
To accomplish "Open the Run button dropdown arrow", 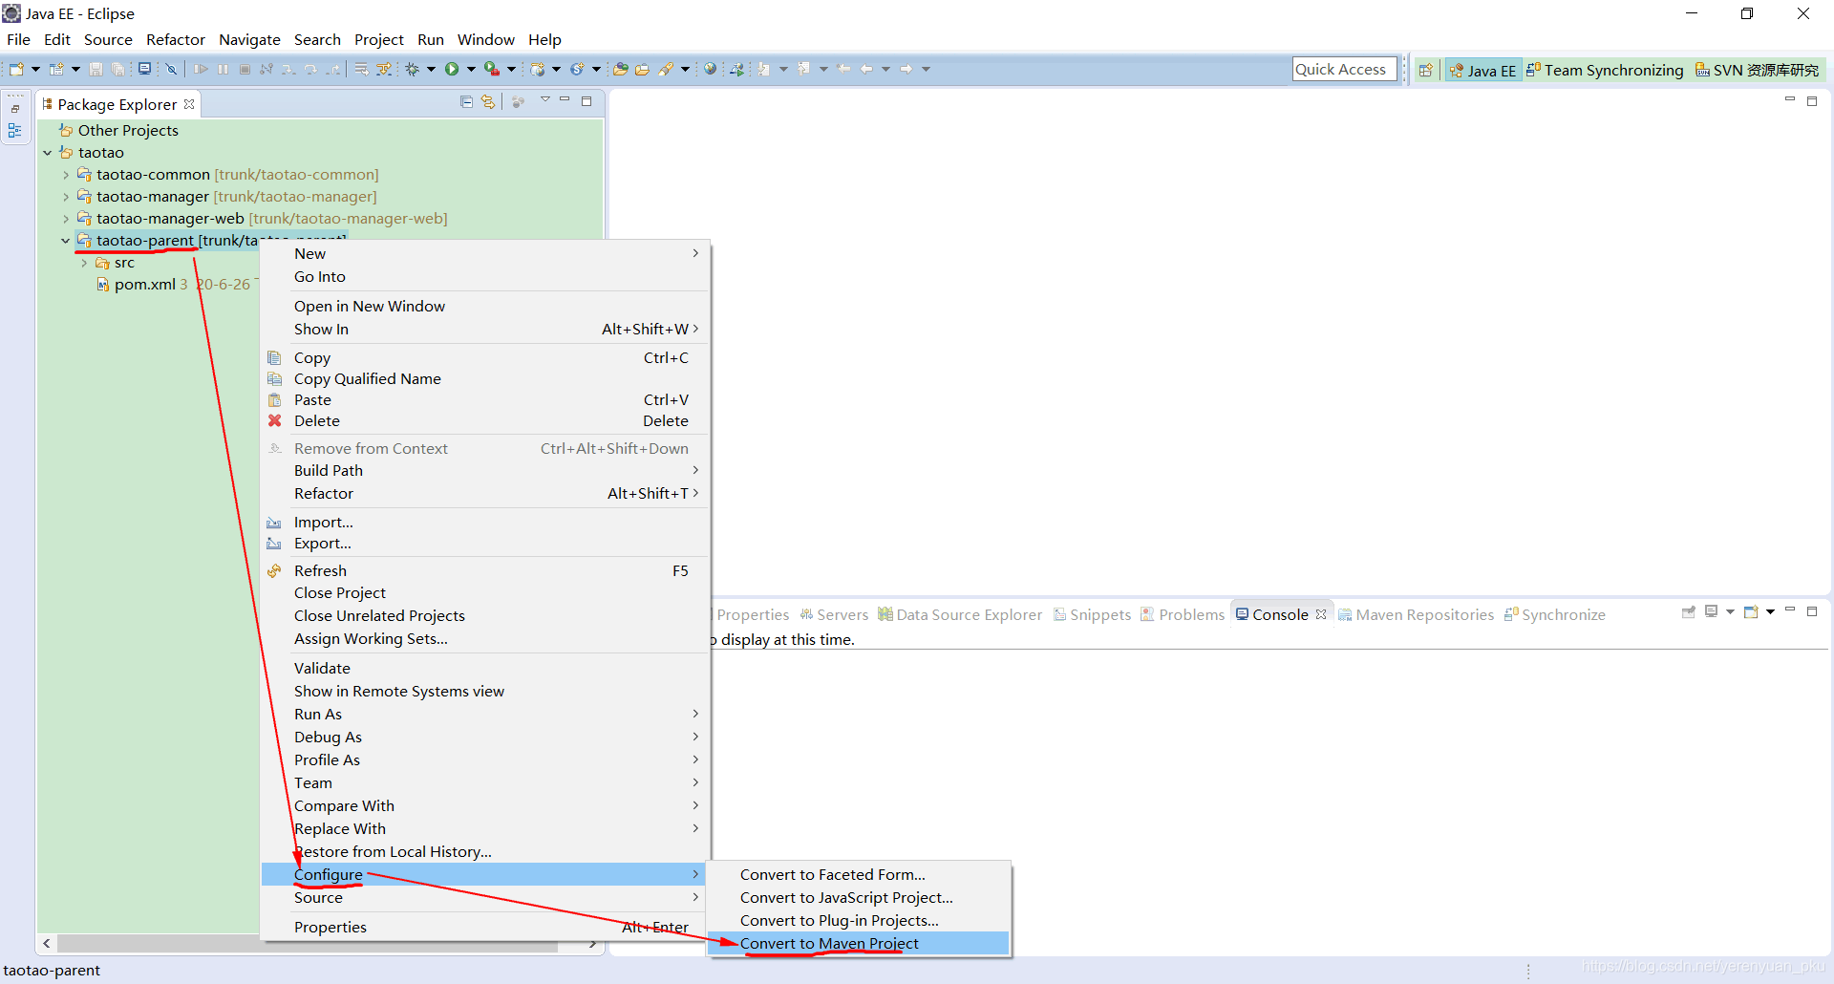I will pyautogui.click(x=471, y=69).
